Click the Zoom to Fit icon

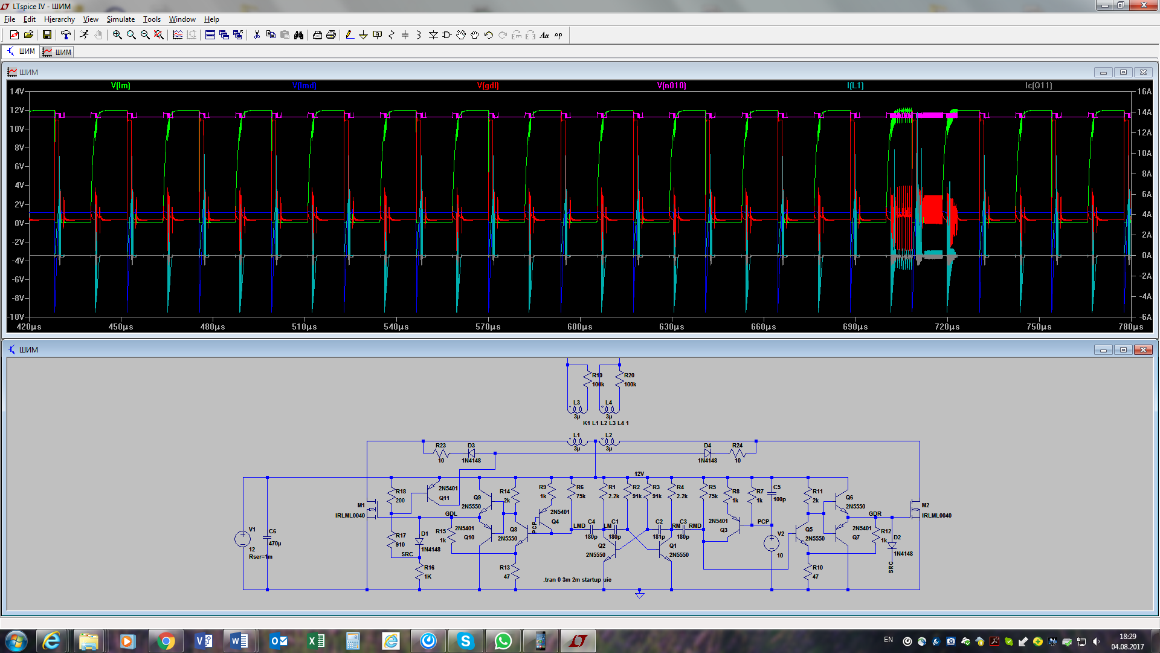pos(159,35)
